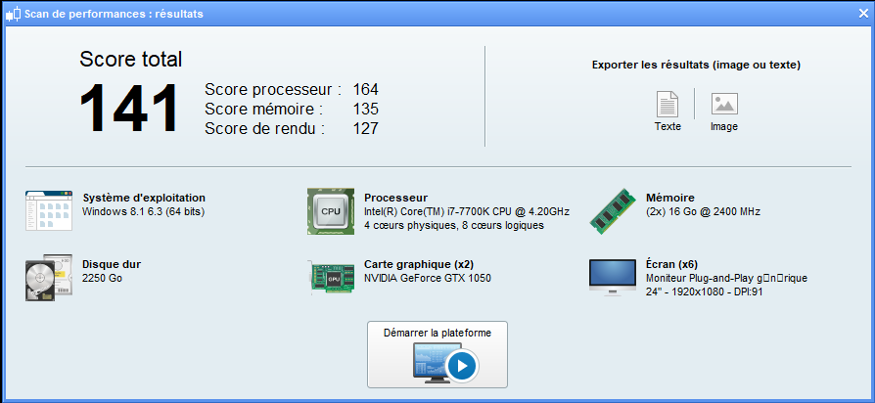Click the Intel Core i7-7700K processor text
This screenshot has width=875, height=403.
pos(467,212)
